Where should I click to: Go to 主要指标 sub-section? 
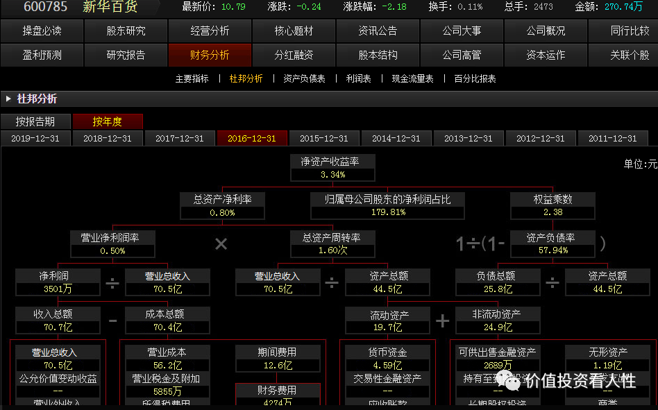point(192,79)
